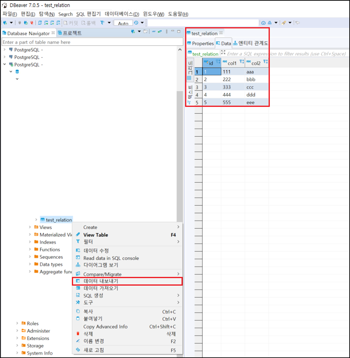
Task: Click the New SQL script toolbar icon
Action: (x=46, y=23)
